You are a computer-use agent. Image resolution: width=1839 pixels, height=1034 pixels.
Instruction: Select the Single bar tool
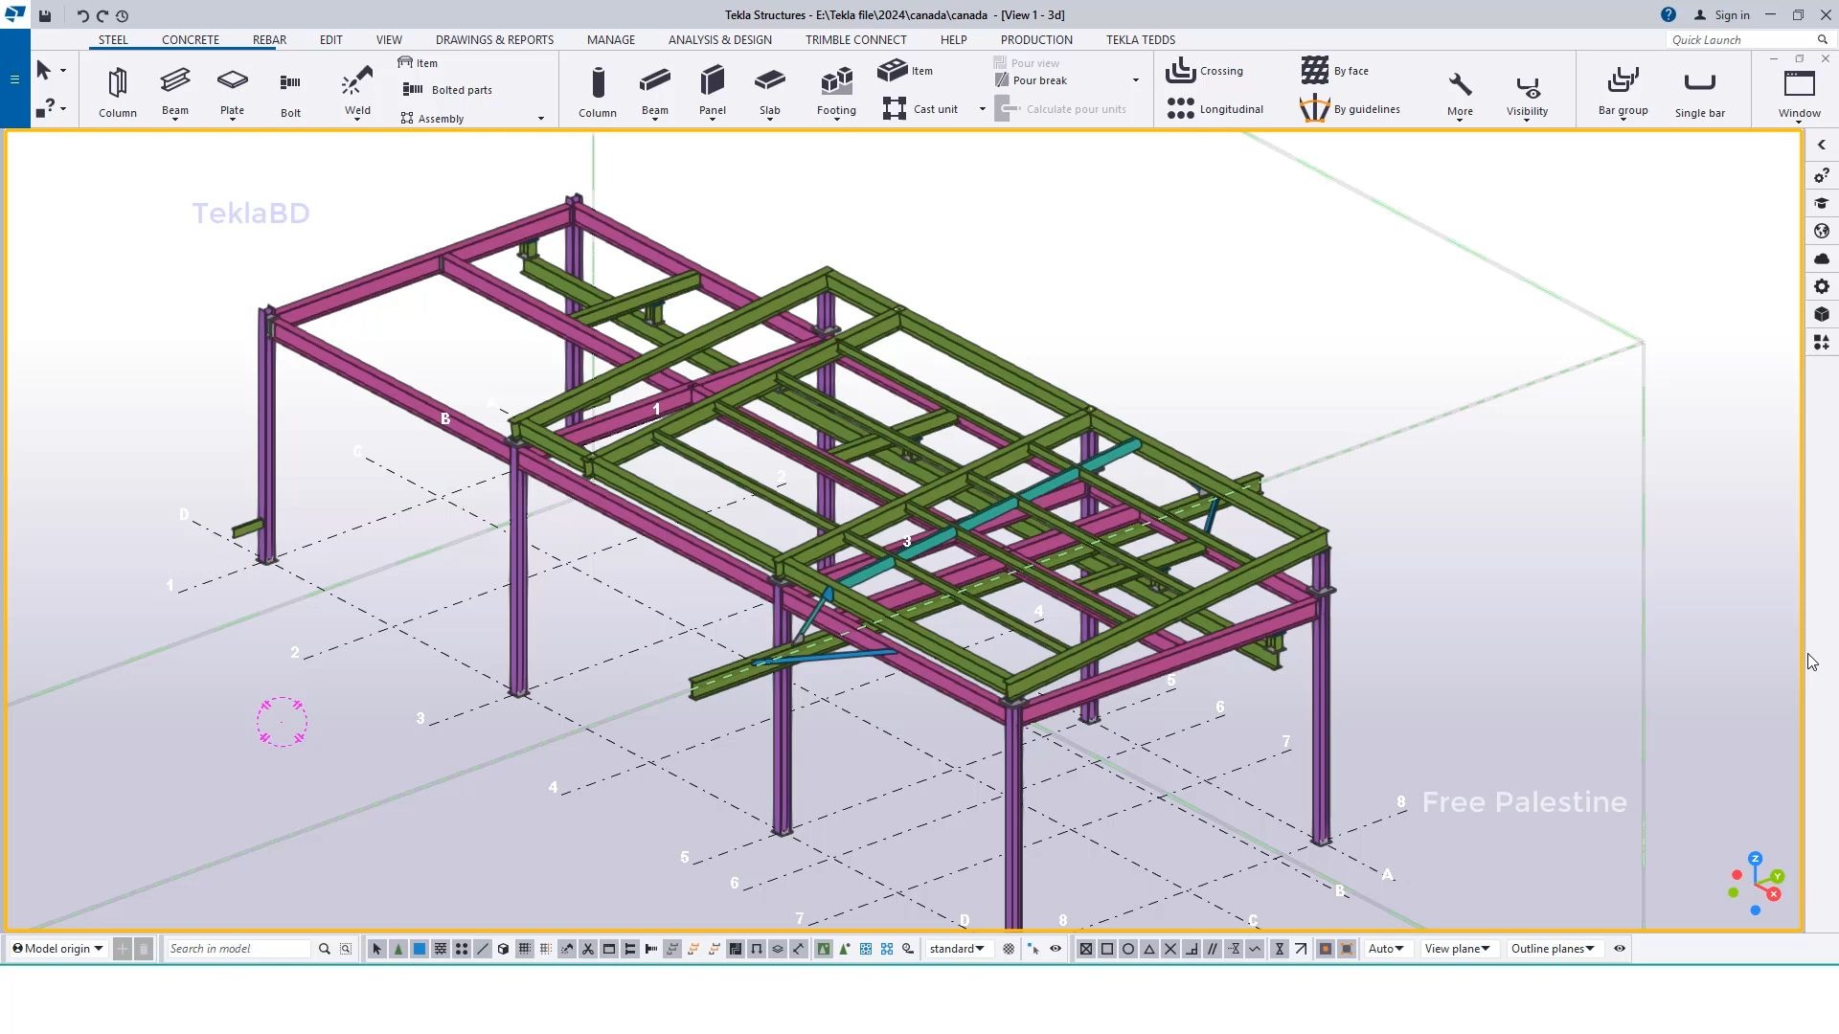pyautogui.click(x=1698, y=89)
